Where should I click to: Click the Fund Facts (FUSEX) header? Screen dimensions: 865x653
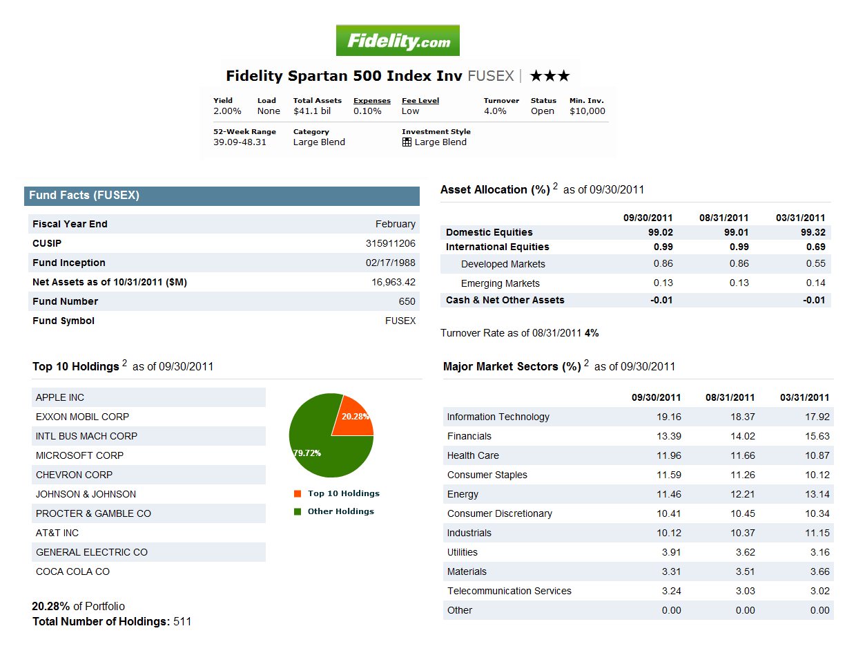pos(222,196)
